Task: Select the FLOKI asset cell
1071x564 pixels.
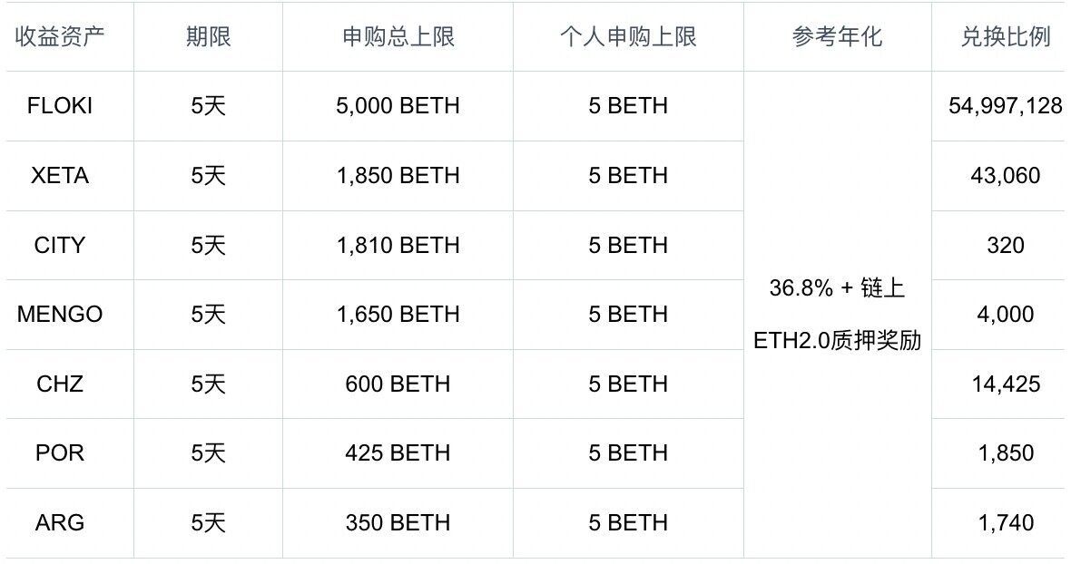Action: 60,106
